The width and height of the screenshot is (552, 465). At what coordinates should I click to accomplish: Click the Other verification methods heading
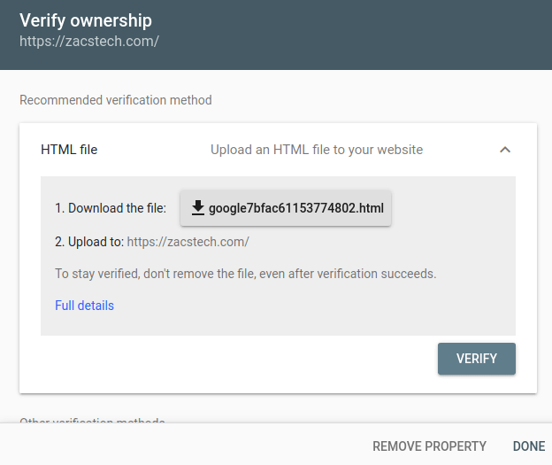(92, 420)
